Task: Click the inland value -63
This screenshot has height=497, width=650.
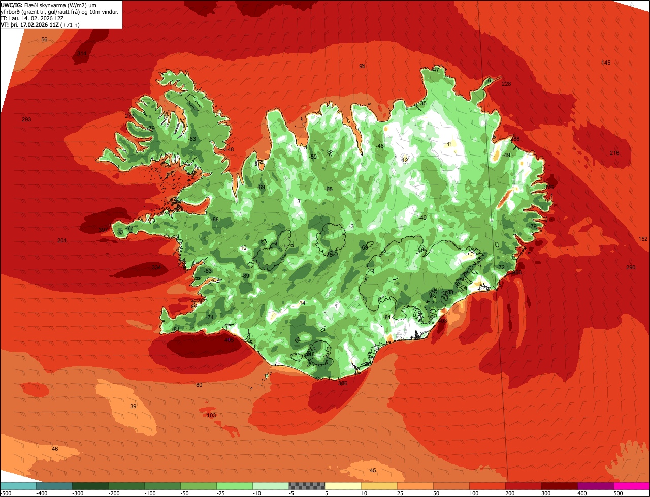Action: click(x=191, y=139)
